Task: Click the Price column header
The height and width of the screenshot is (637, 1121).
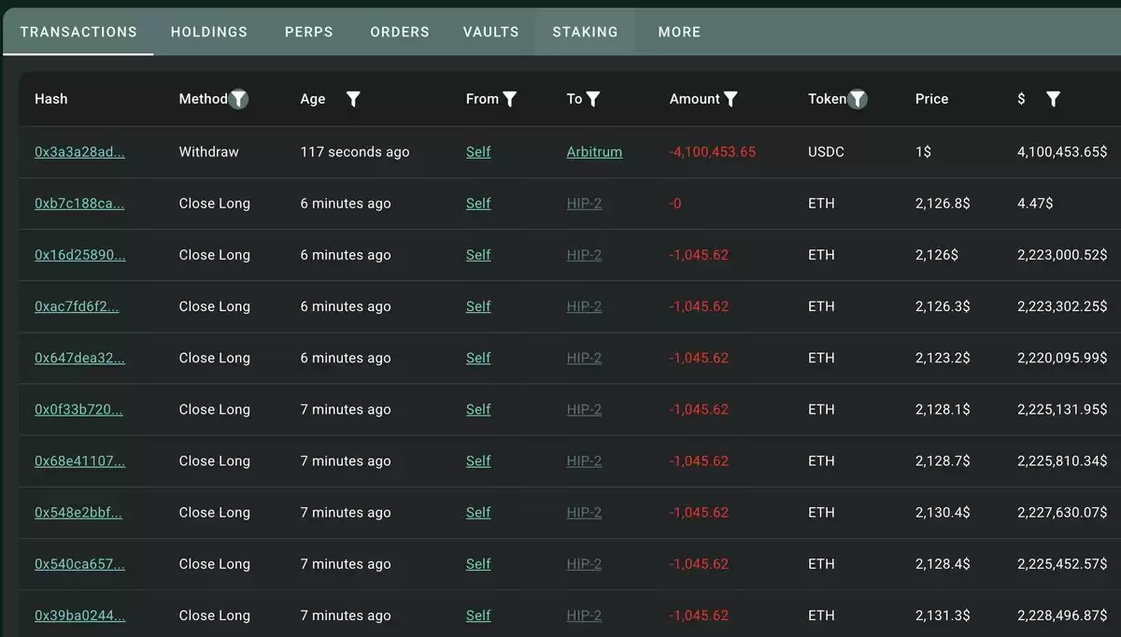Action: (931, 99)
